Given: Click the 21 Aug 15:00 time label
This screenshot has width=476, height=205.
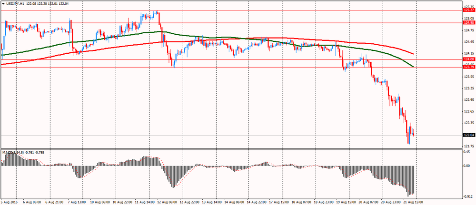Looking at the screenshot, I should tap(414, 201).
